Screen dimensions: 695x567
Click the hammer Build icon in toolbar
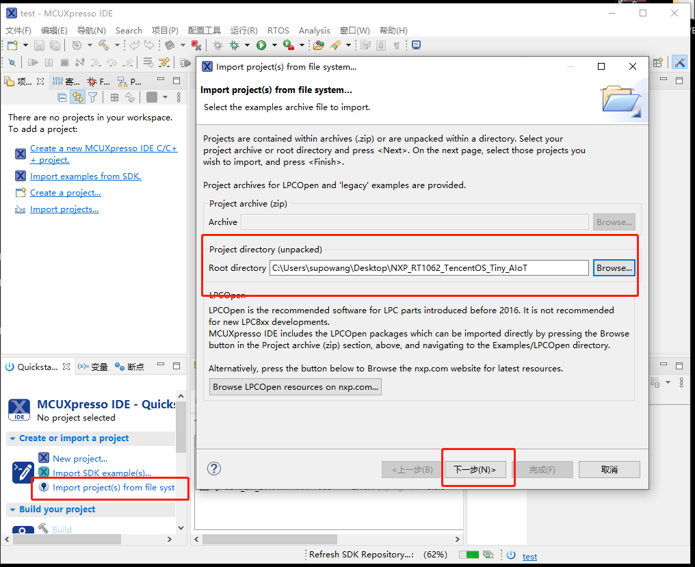104,45
